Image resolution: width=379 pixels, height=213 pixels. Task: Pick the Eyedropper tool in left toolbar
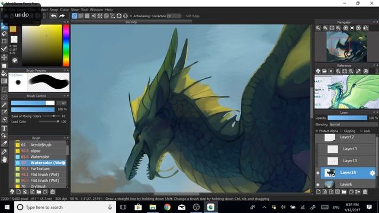4,151
